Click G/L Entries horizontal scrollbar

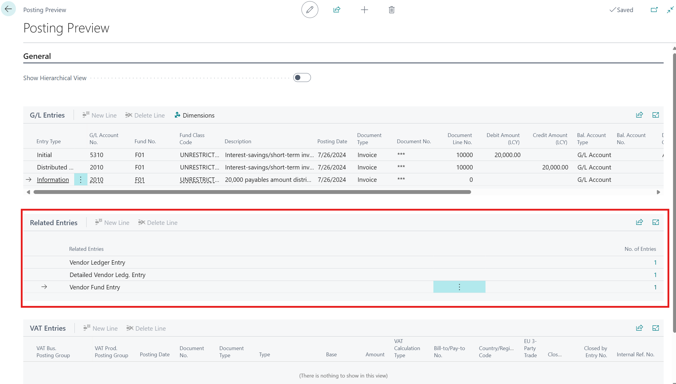click(252, 192)
